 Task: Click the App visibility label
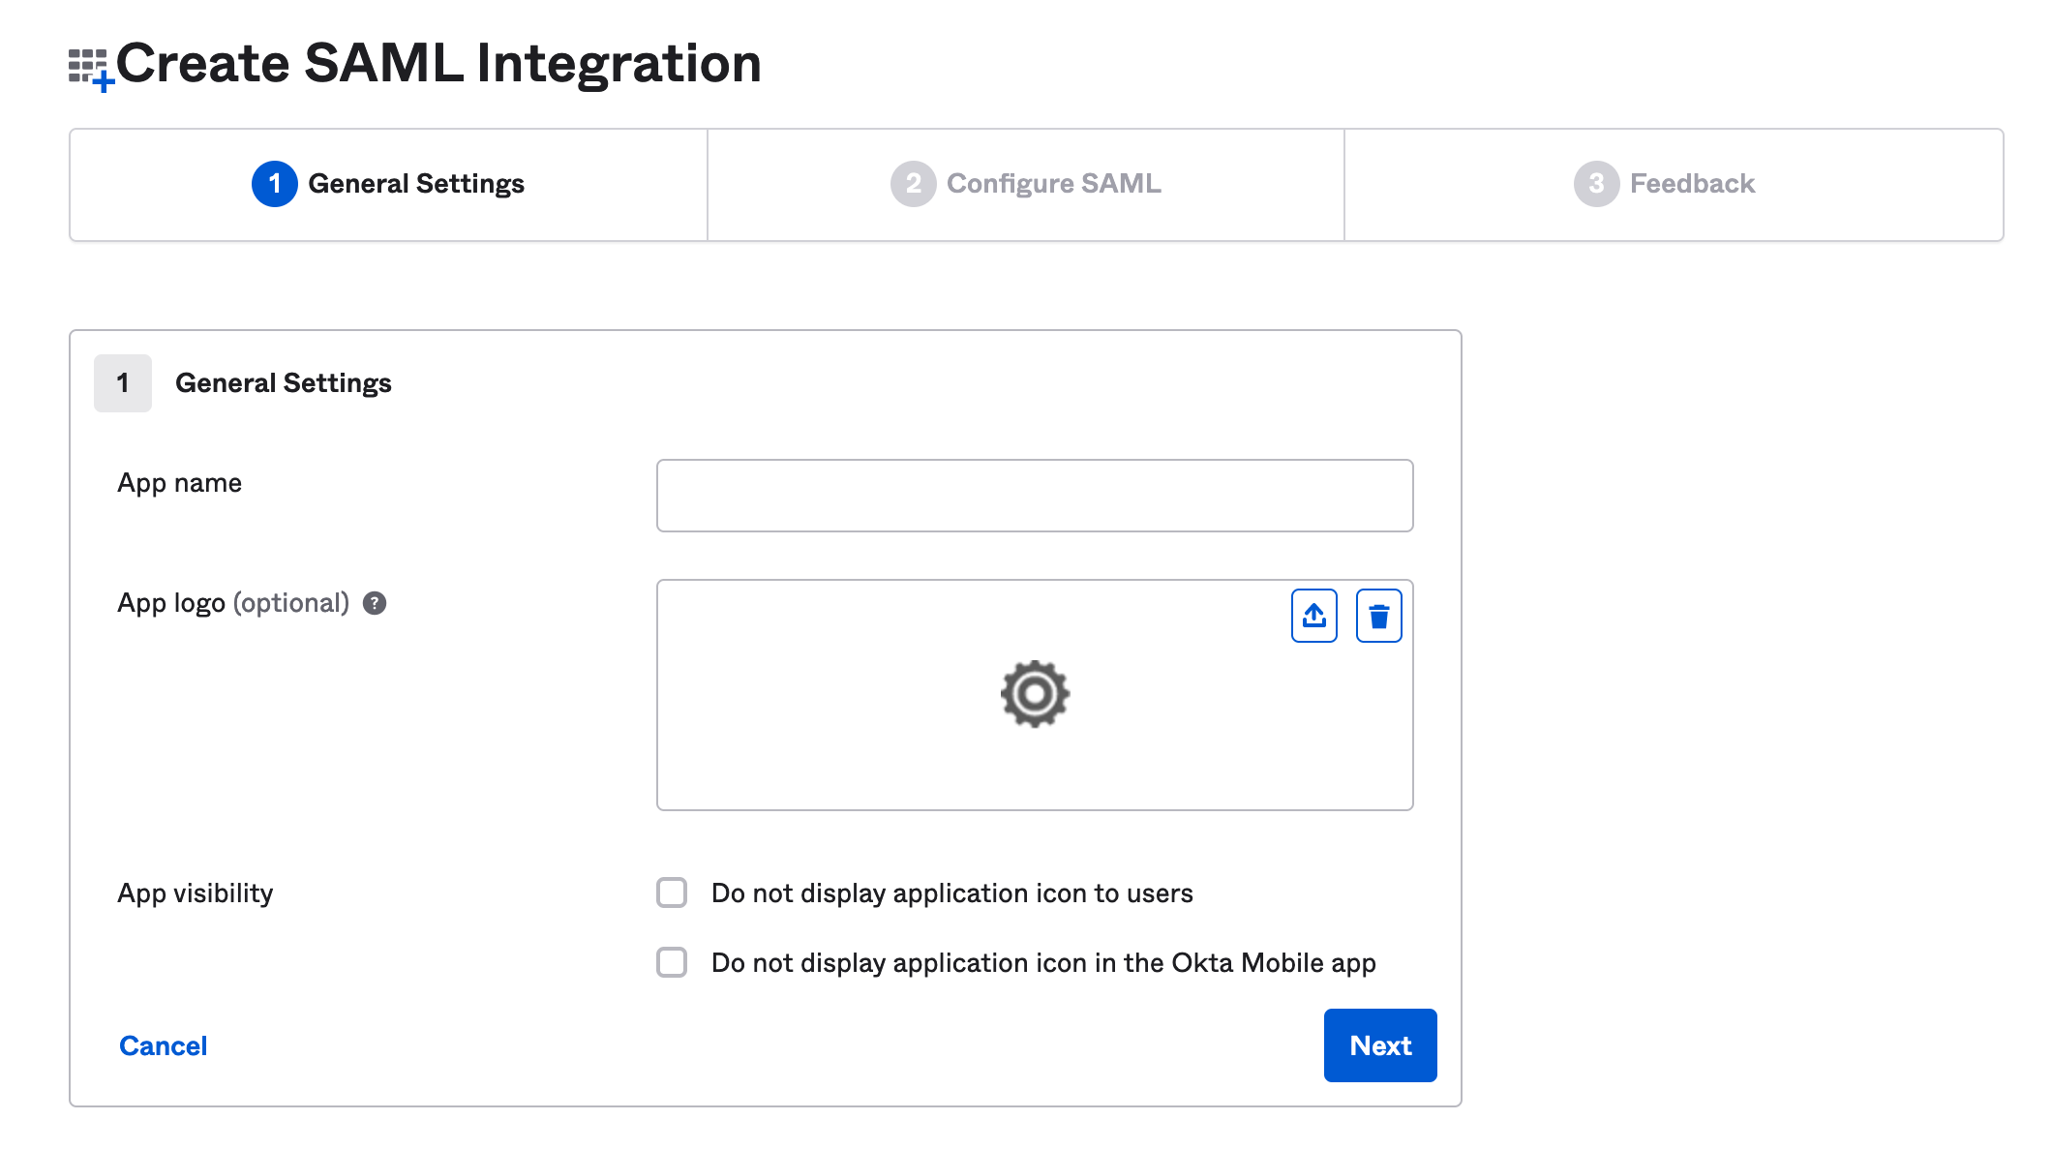pyautogui.click(x=195, y=893)
